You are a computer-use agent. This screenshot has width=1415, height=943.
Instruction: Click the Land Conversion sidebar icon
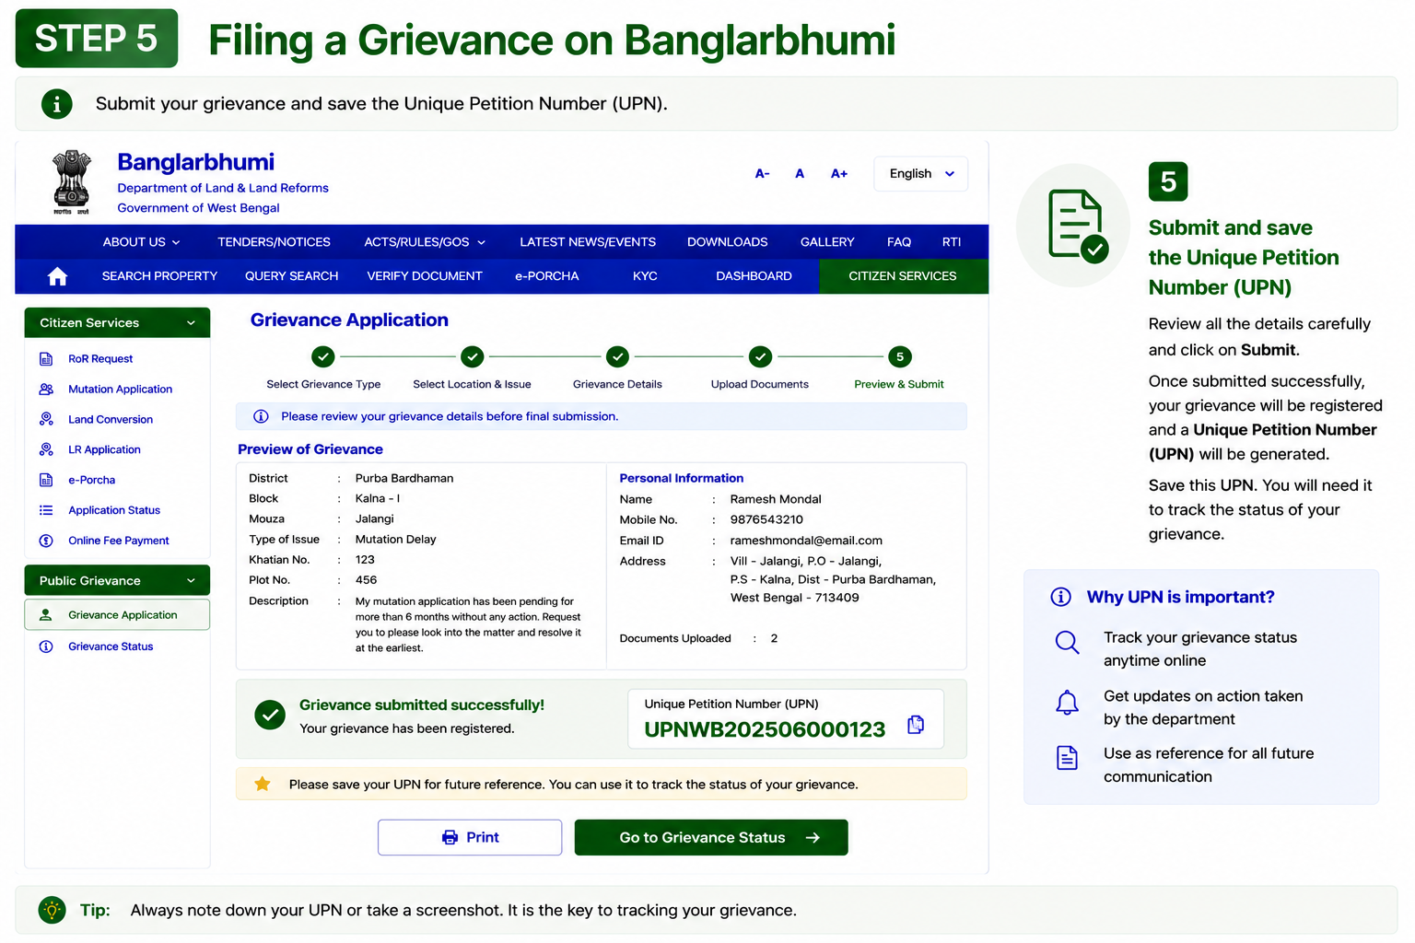pyautogui.click(x=46, y=420)
